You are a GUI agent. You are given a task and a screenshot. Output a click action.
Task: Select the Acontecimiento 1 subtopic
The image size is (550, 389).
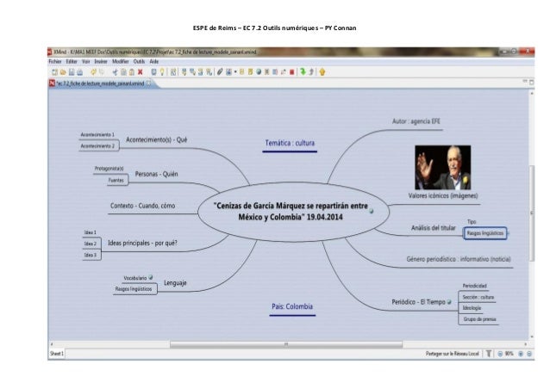pos(97,135)
